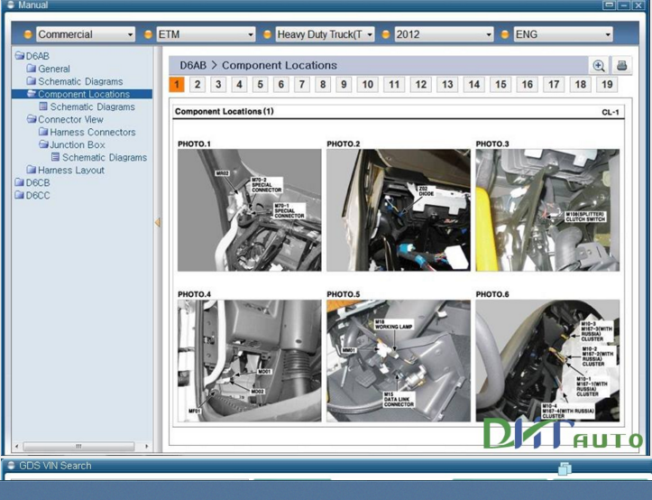
Task: Go to page 5
Action: pos(260,85)
